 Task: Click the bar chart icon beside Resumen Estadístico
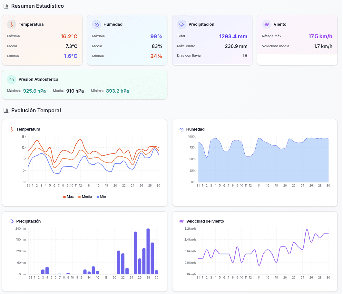[6, 6]
